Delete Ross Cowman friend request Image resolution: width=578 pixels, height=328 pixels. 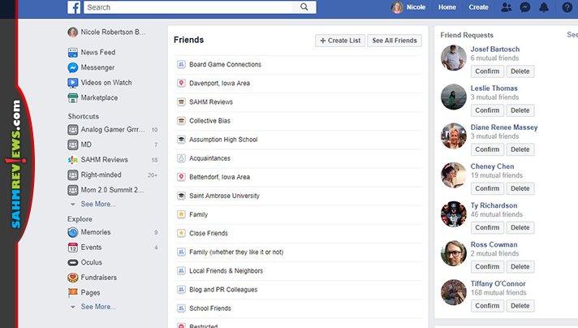pyautogui.click(x=520, y=266)
